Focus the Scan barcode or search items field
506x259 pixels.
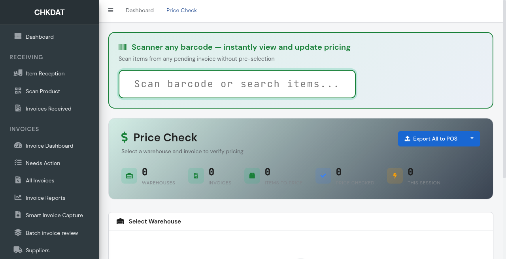[237, 84]
